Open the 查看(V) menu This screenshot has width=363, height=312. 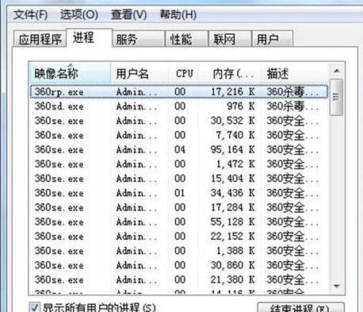[x=128, y=14]
